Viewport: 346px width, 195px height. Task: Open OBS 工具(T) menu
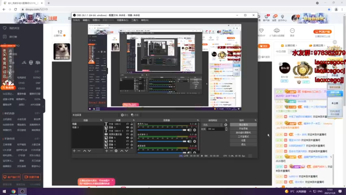point(135,20)
